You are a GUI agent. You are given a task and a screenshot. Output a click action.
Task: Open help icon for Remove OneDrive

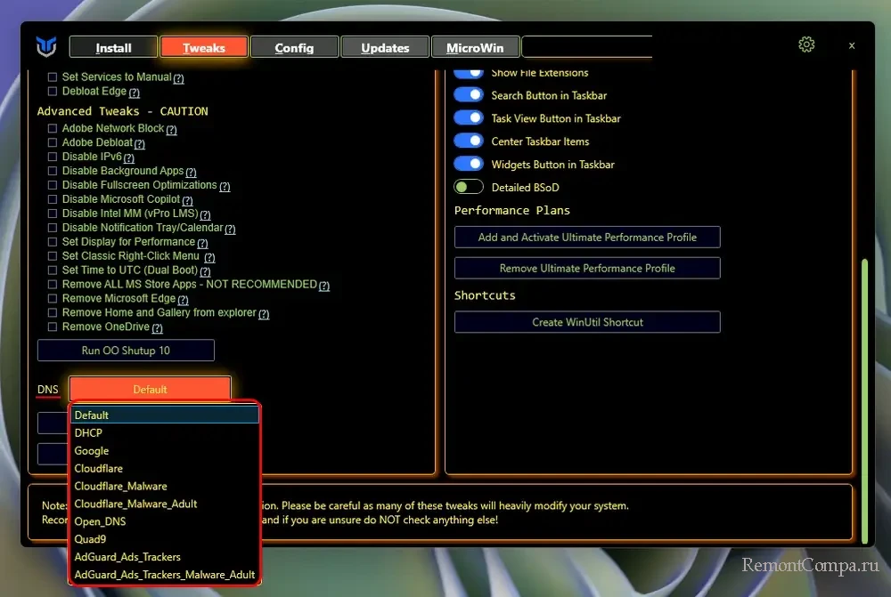click(158, 328)
